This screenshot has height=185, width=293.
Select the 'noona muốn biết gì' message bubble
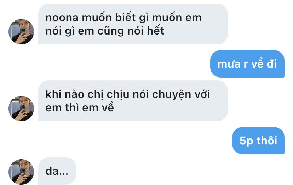133,24
